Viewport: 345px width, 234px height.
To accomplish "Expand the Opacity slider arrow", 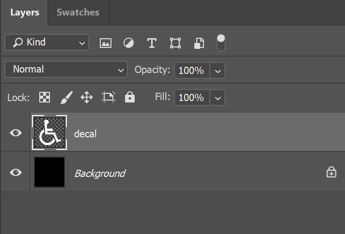I will tap(218, 71).
